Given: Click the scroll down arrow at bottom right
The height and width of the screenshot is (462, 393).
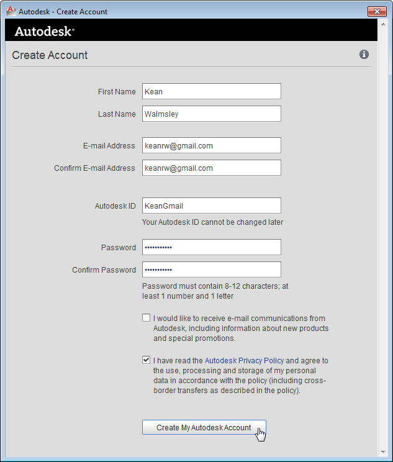Looking at the screenshot, I should (x=382, y=451).
